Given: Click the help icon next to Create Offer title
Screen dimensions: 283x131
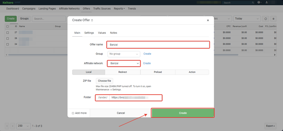Looking at the screenshot, I should click(x=92, y=20).
